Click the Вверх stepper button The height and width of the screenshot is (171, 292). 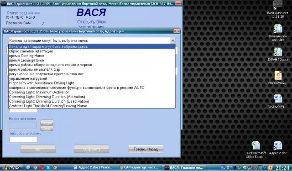click(47, 123)
